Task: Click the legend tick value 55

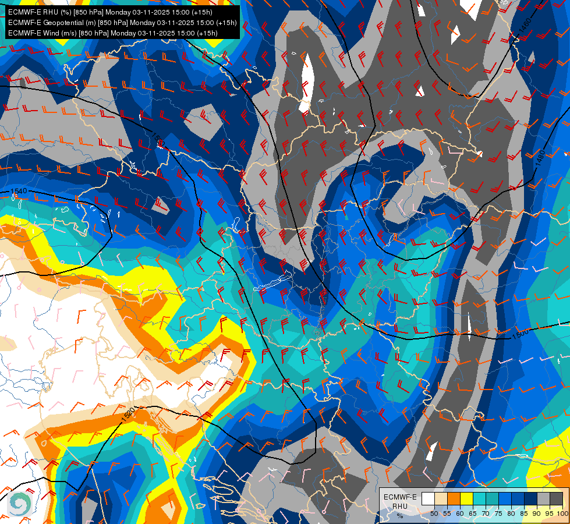Action: pos(447,514)
